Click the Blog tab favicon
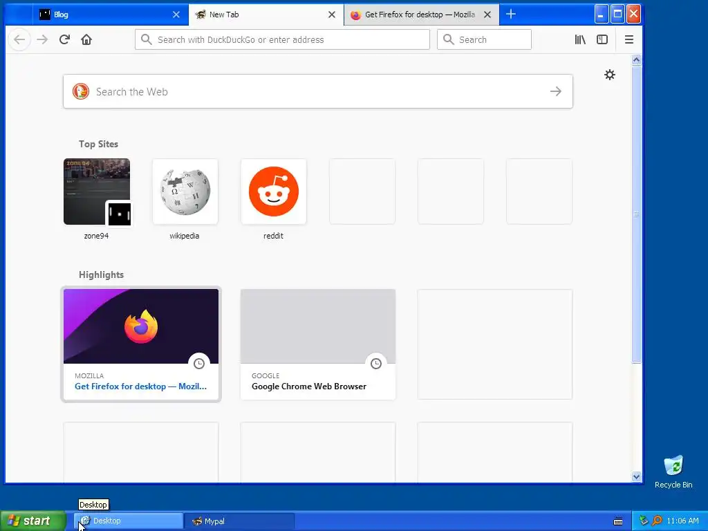This screenshot has height=531, width=708. (45, 15)
